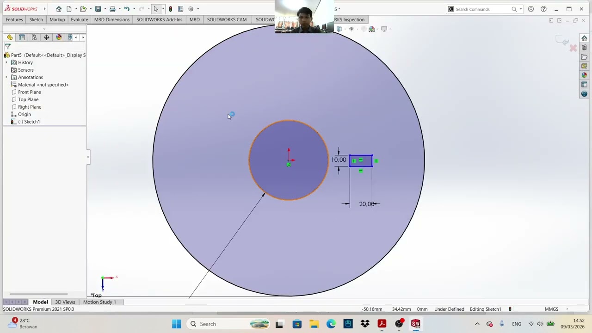Open the Custom Properties task pane icon
Screen dimensions: 592x333
click(x=584, y=85)
